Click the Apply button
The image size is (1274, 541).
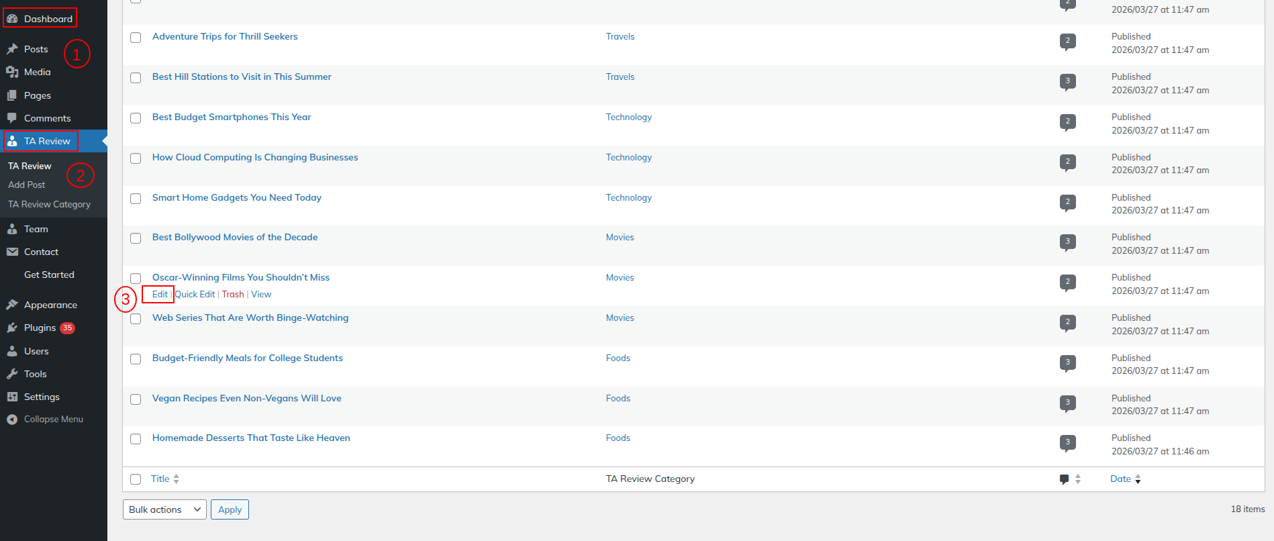pos(230,509)
